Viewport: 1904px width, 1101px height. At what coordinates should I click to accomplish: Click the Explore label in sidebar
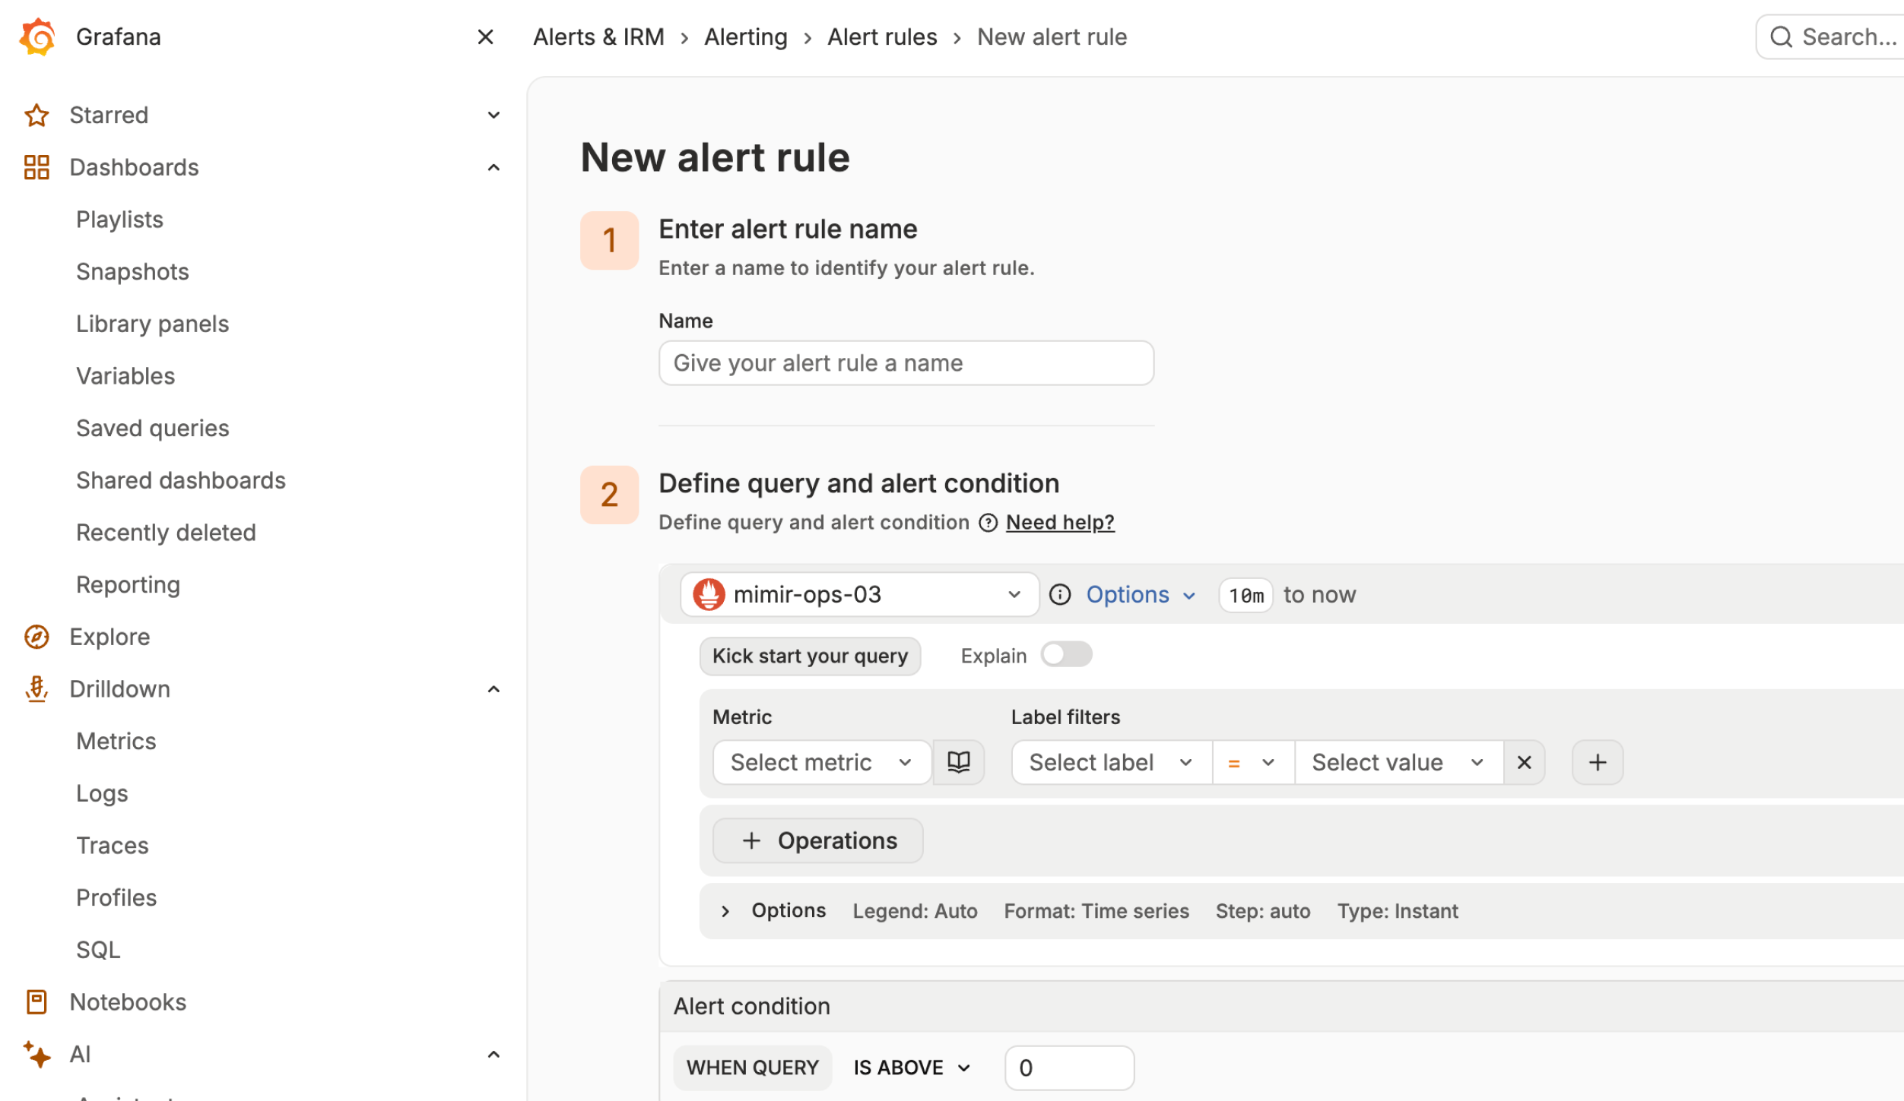109,637
